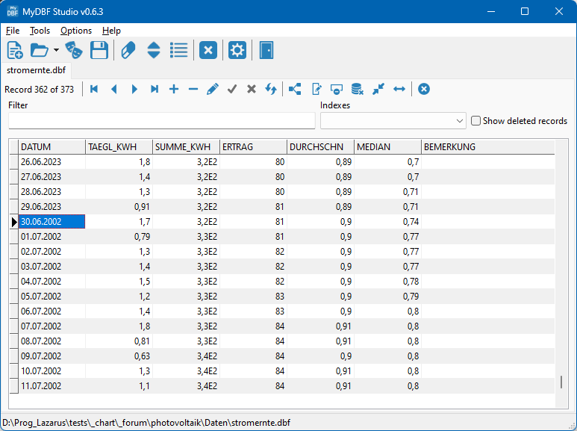Select the highlighted 30.06.2002 cell
The width and height of the screenshot is (577, 431).
tap(52, 222)
